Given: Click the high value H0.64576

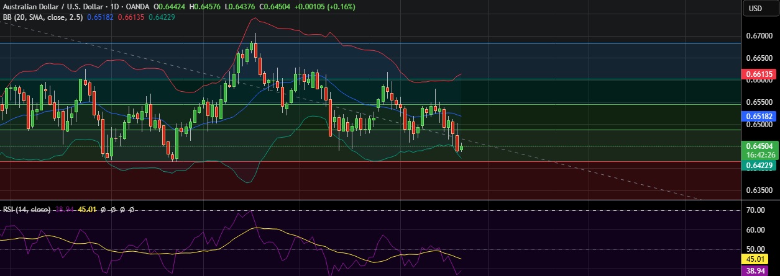Looking at the screenshot, I should (206, 7).
